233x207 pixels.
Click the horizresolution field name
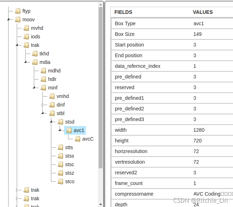coord(131,151)
